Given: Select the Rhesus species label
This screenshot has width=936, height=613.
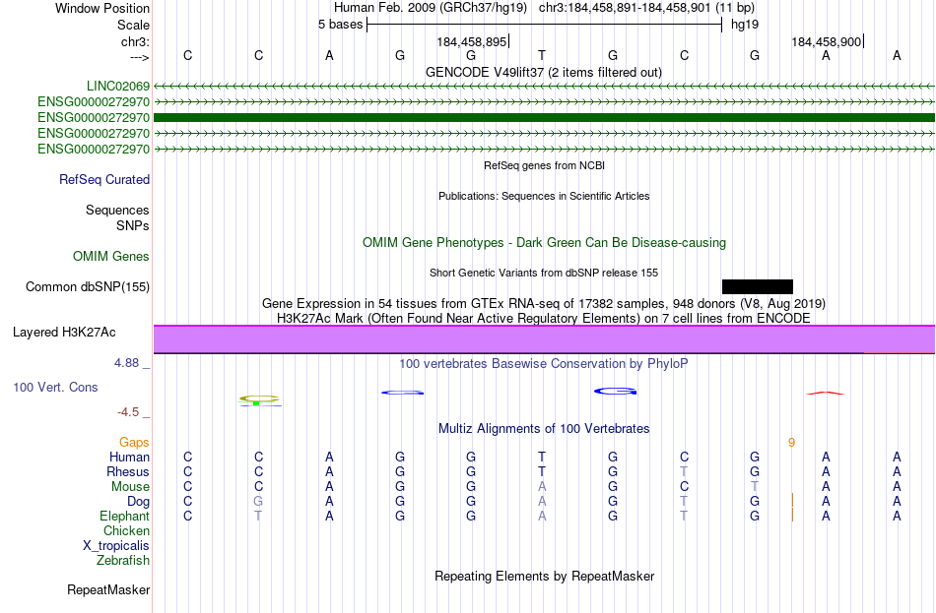Looking at the screenshot, I should (128, 471).
